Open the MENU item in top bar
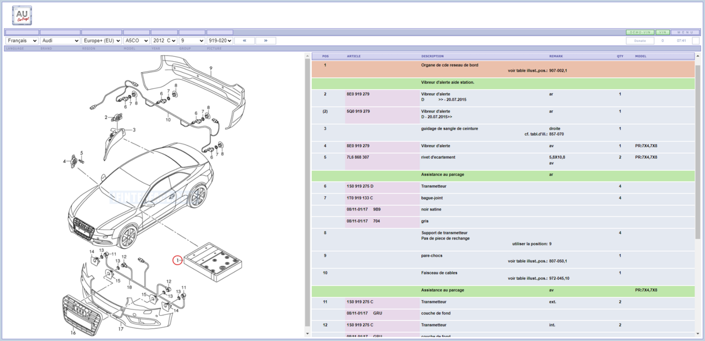705x341 pixels. pyautogui.click(x=685, y=33)
